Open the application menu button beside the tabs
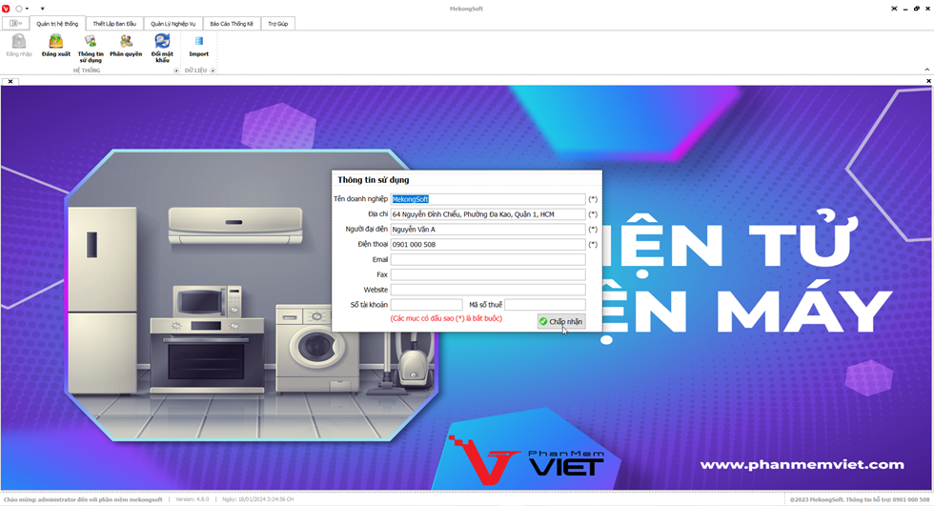 point(15,23)
